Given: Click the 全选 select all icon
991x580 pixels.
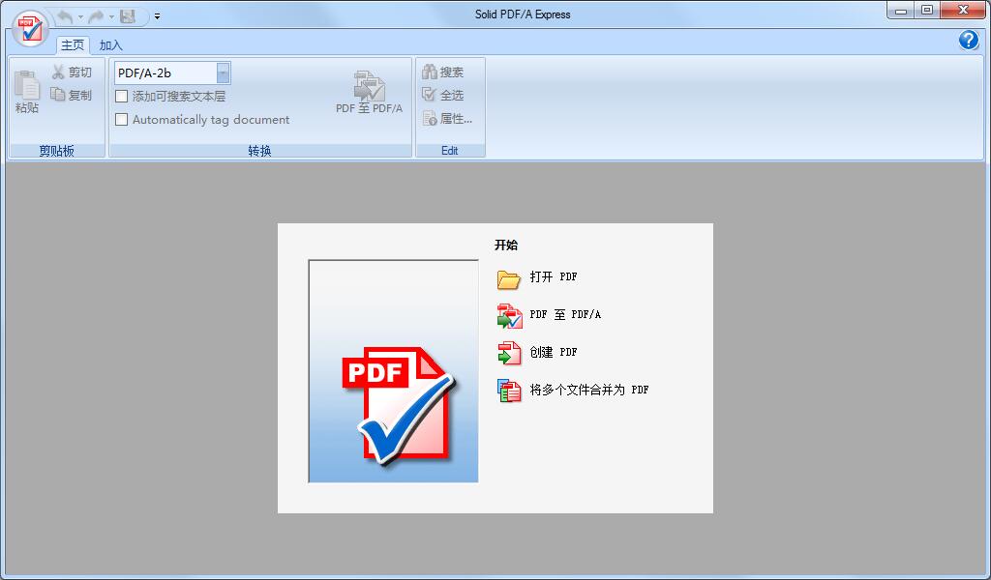Looking at the screenshot, I should (x=429, y=95).
